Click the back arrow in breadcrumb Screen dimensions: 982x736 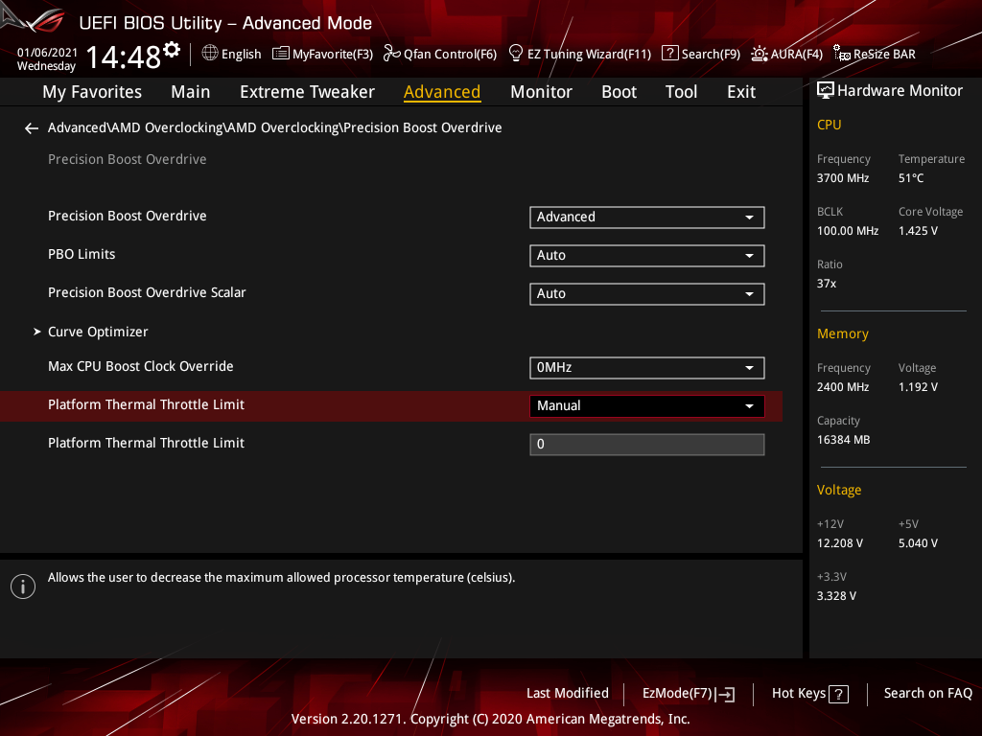(32, 128)
